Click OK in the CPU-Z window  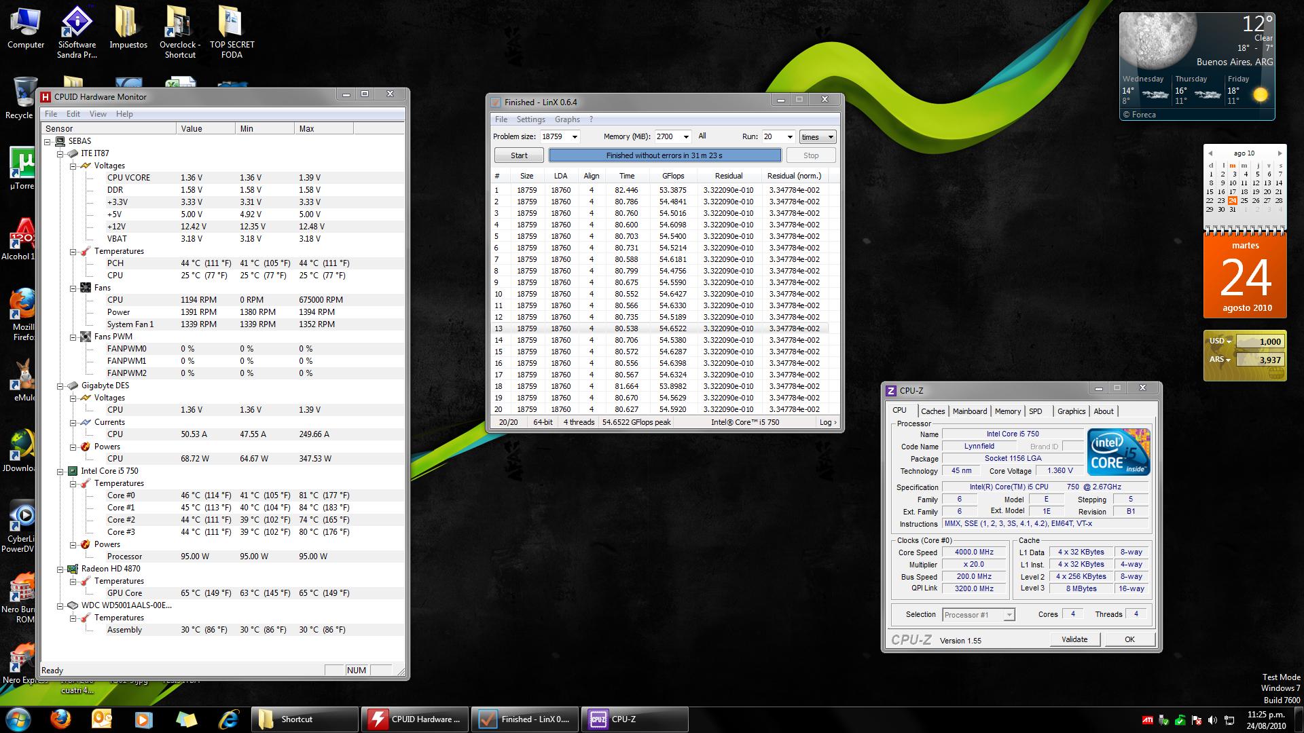tap(1129, 639)
